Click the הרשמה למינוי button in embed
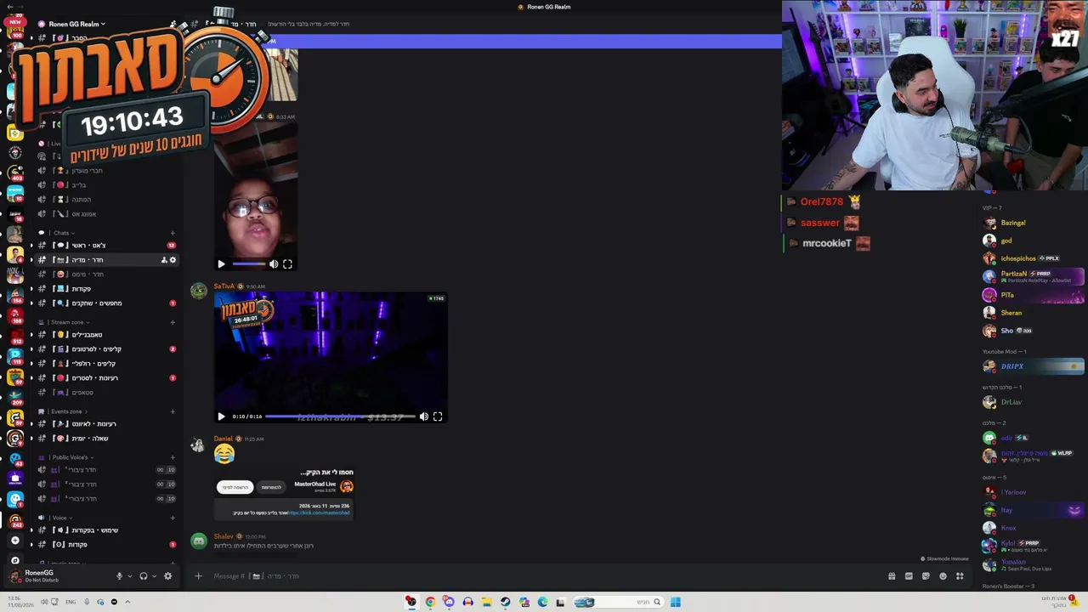Screen dimensions: 1088x612 click(x=235, y=487)
